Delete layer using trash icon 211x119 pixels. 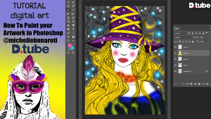[x=207, y=84]
